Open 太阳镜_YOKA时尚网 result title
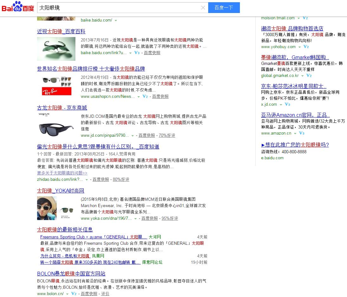 (61, 191)
